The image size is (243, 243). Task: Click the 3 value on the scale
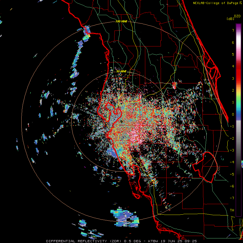coord(233,78)
